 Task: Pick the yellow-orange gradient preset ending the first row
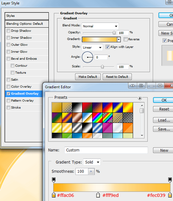128,107
